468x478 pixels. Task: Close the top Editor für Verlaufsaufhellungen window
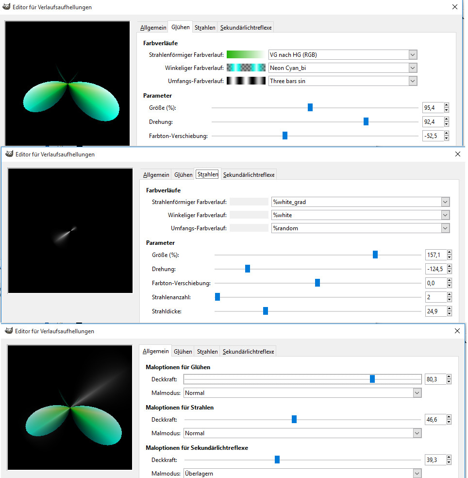(454, 7)
